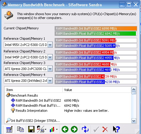Click the Reference Chipset/Memory 3 label

coord(24,63)
